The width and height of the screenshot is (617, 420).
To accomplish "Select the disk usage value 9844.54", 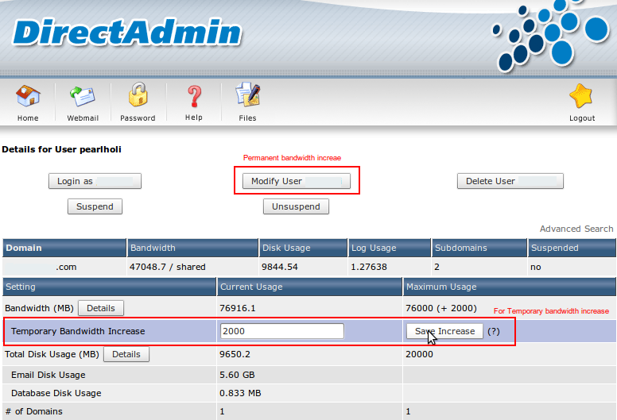I will [x=280, y=267].
